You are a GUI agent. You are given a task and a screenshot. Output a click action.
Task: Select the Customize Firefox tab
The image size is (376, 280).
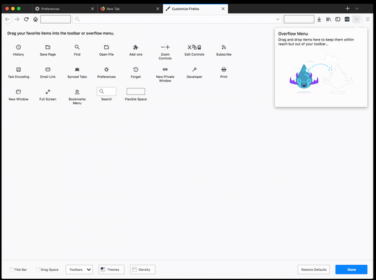(x=195, y=9)
